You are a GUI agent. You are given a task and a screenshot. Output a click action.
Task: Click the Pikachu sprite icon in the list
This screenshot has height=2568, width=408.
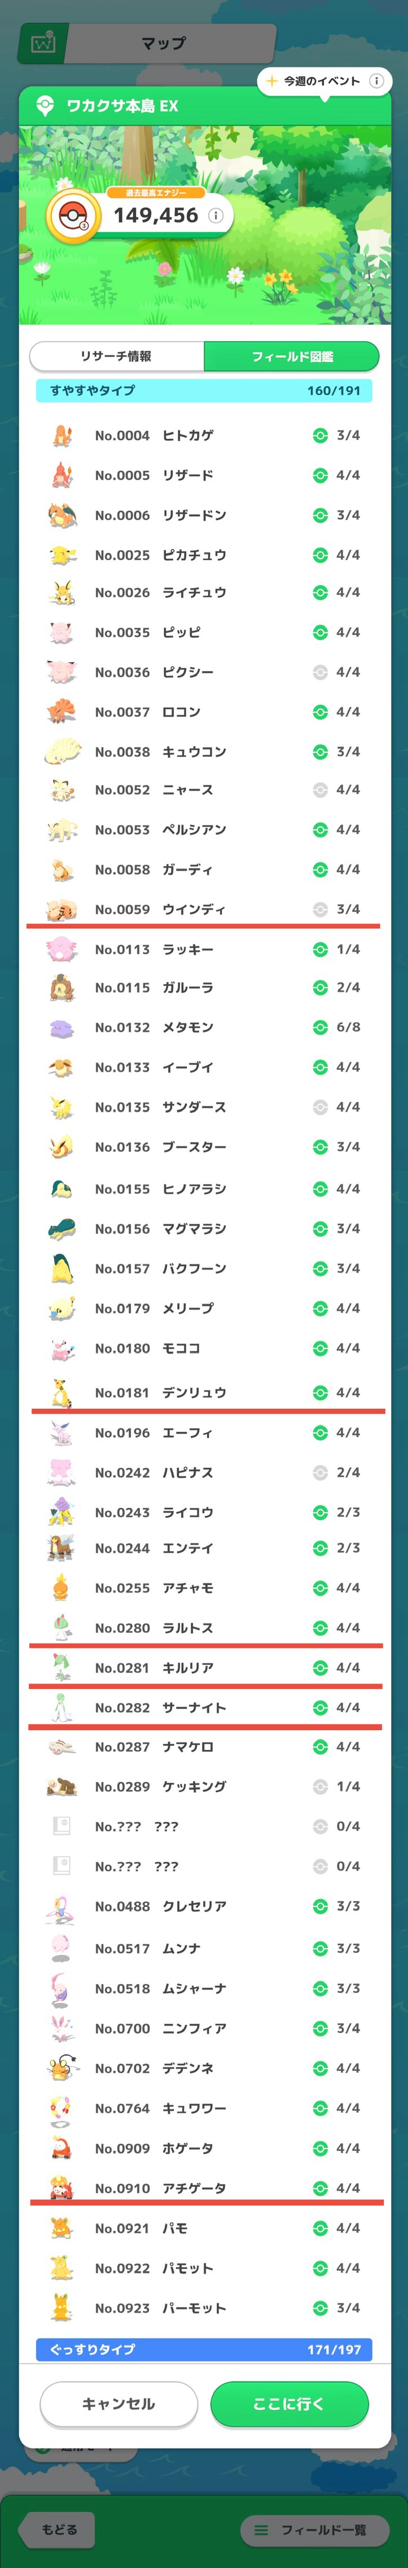(x=62, y=554)
